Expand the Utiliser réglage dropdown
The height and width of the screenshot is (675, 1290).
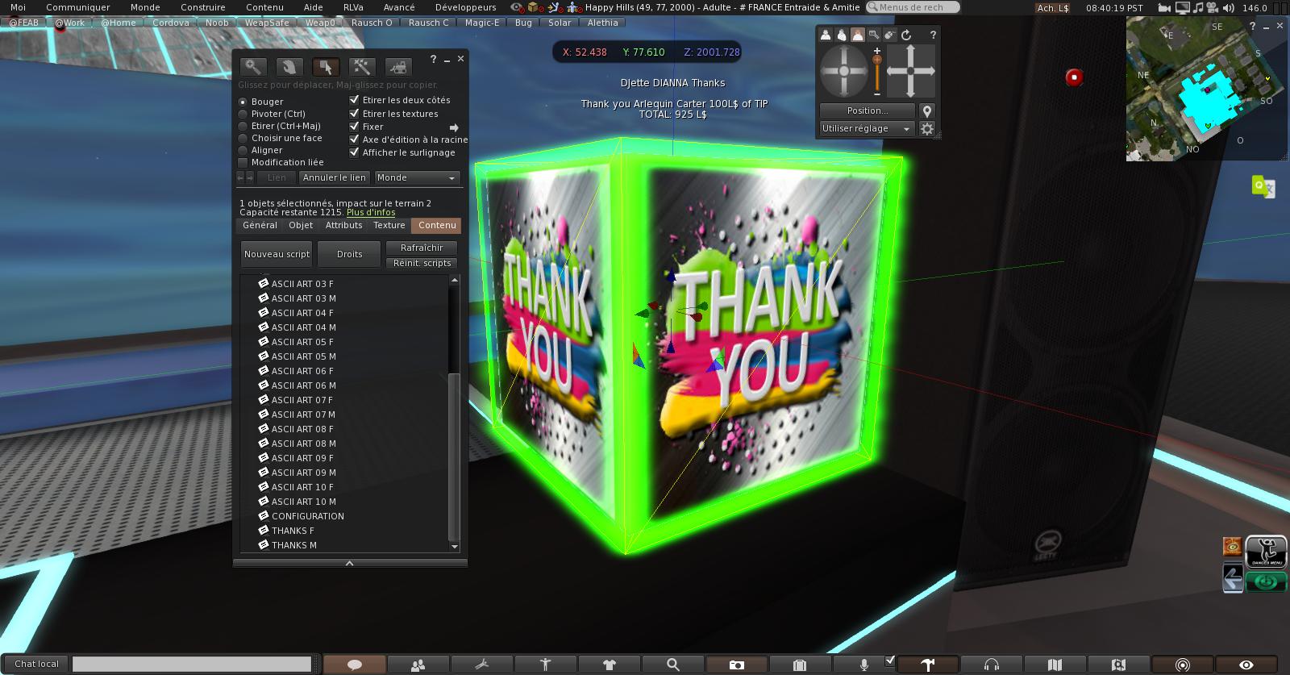(x=866, y=129)
